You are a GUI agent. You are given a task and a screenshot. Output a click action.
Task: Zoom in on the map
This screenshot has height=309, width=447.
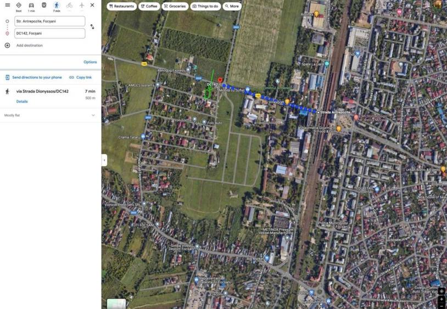point(442,299)
